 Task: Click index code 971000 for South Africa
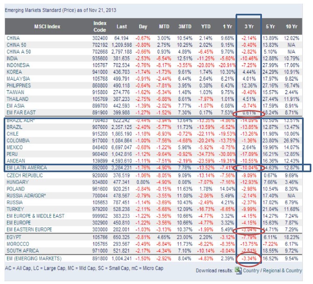100,251
